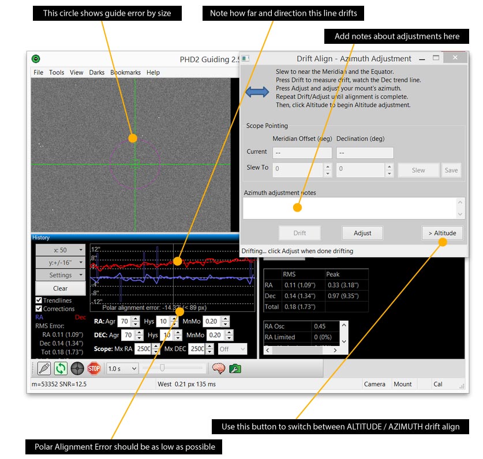483x459 pixels.
Task: Click the RA MnMo value field 0.20
Action: (x=212, y=321)
